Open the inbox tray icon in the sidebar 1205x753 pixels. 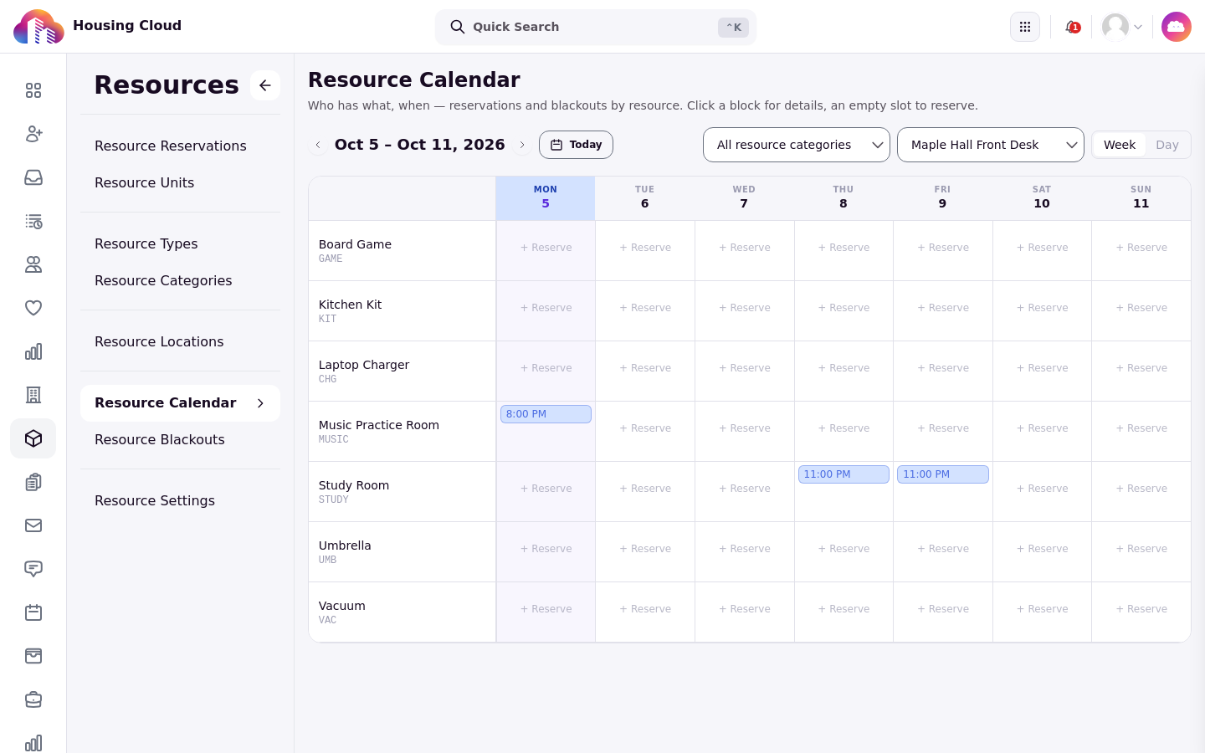point(33,177)
